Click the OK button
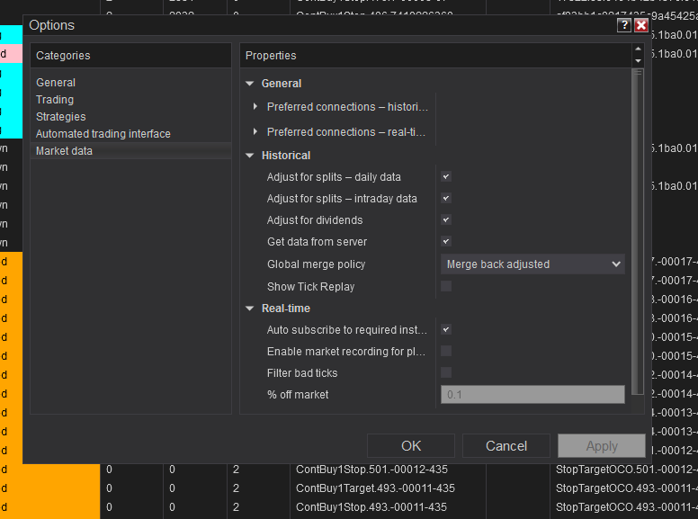Image resolution: width=698 pixels, height=519 pixels. pyautogui.click(x=411, y=446)
